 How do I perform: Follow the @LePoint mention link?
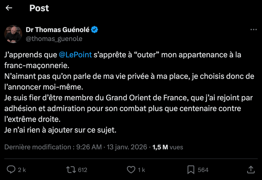[75, 55]
